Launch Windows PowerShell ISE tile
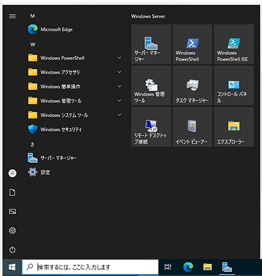The height and width of the screenshot is (276, 262). (234, 44)
